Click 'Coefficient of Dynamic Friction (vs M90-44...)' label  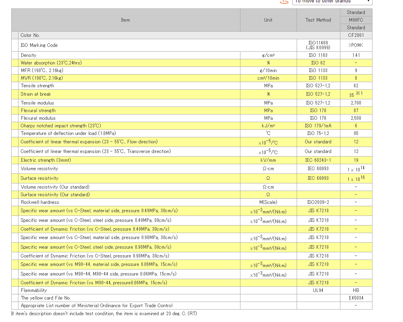(94, 283)
